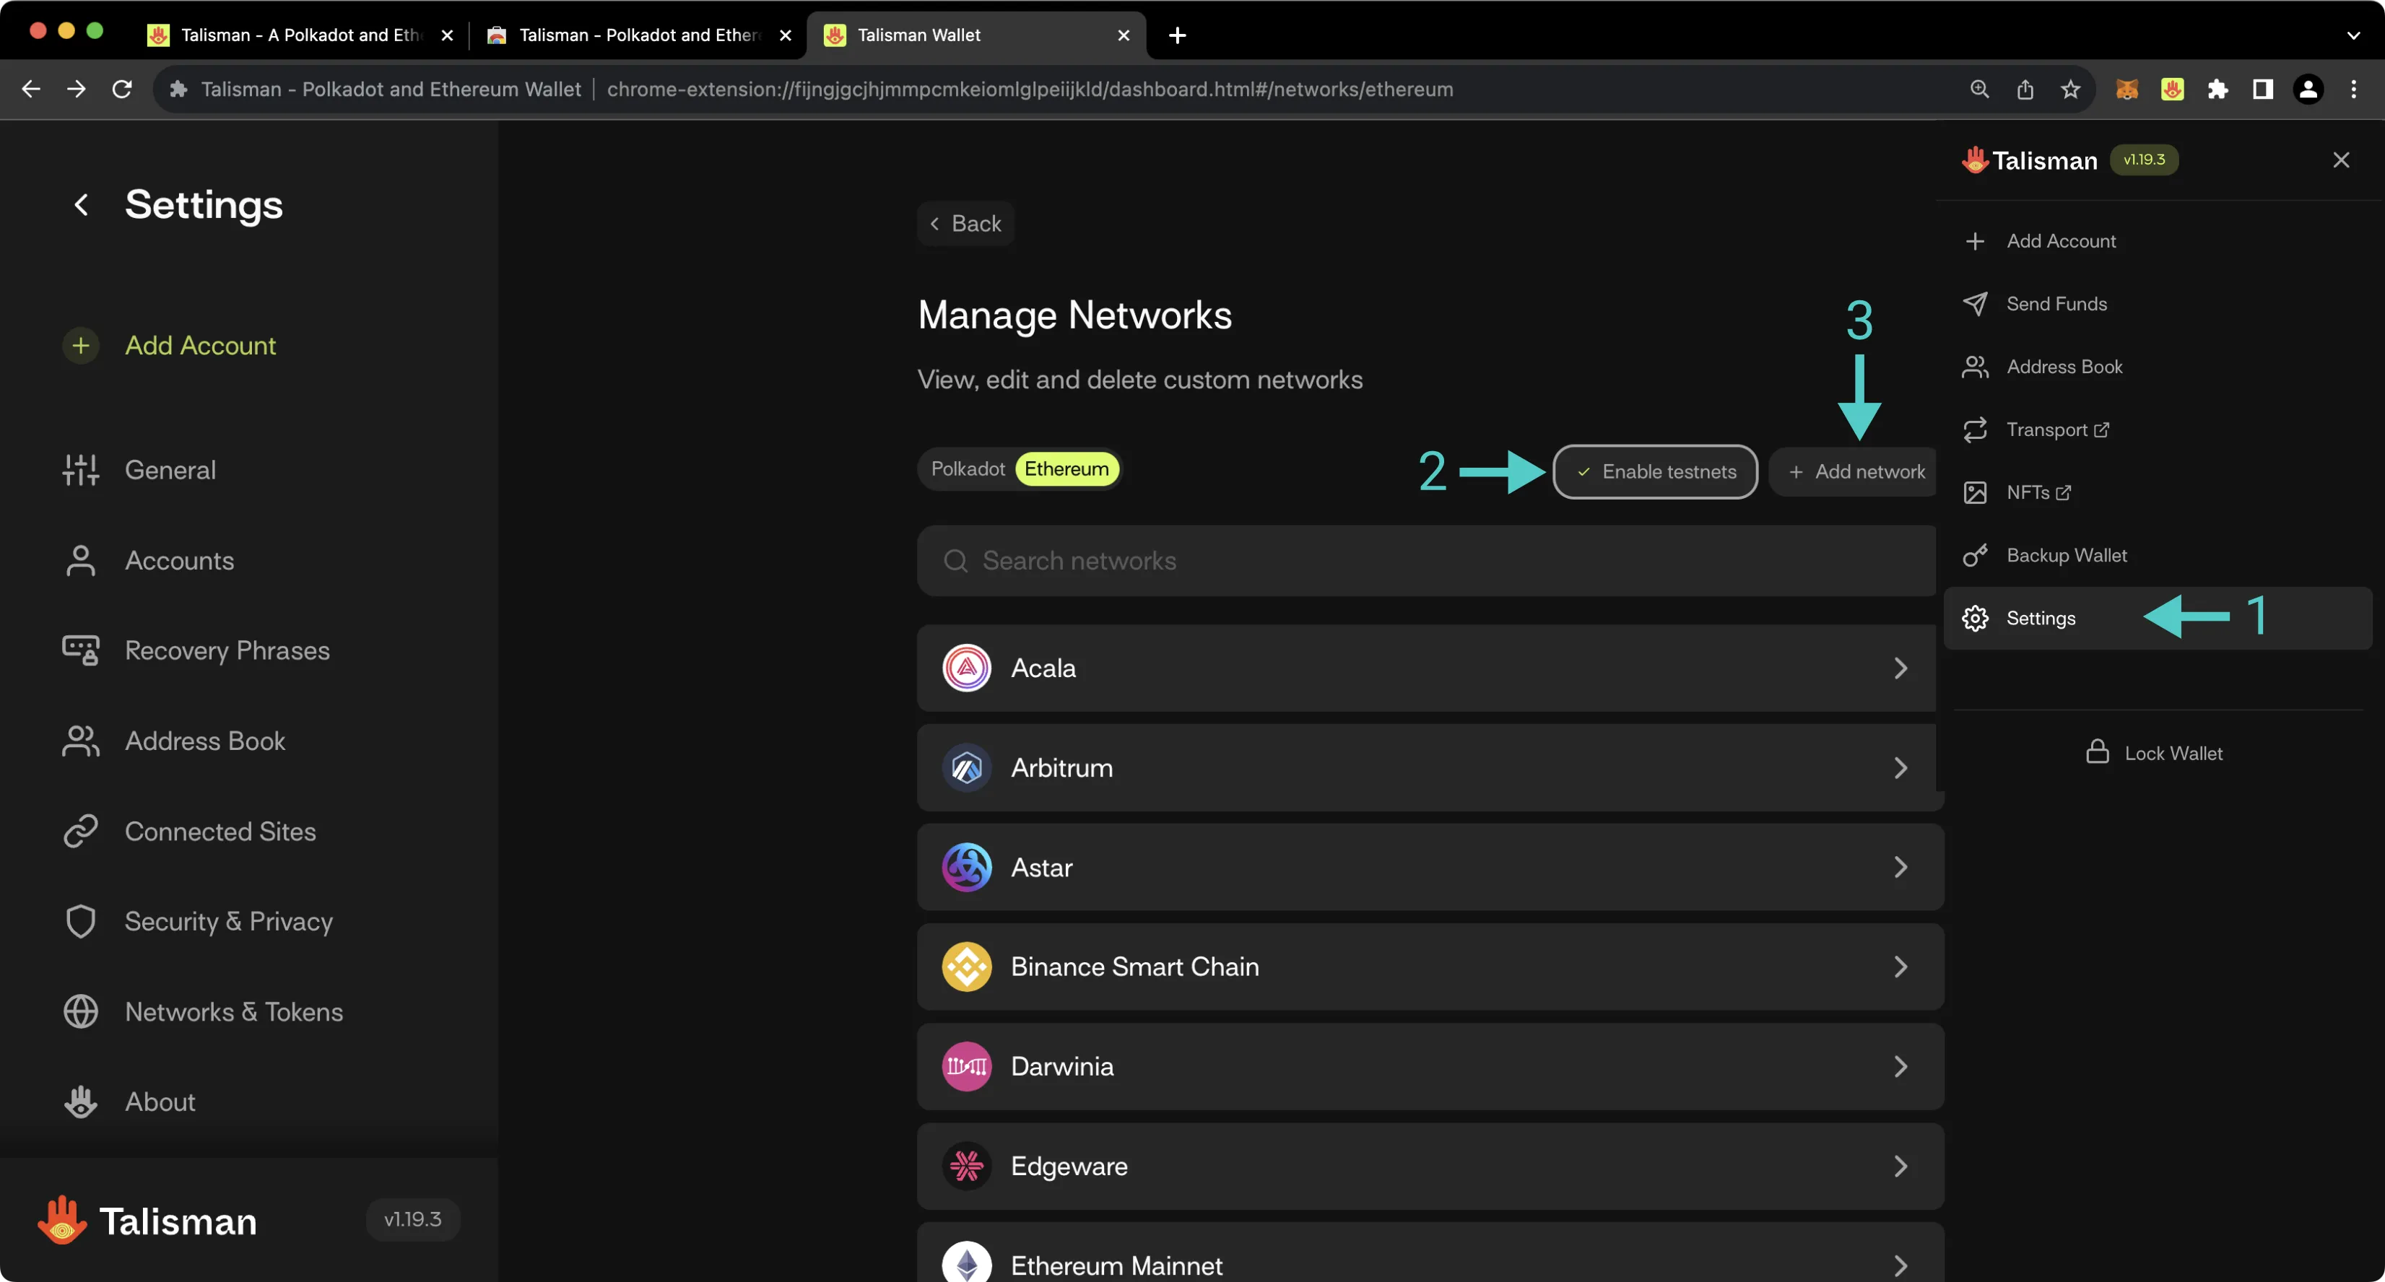Click the v1.19.3 version badge in sidebar

click(413, 1220)
